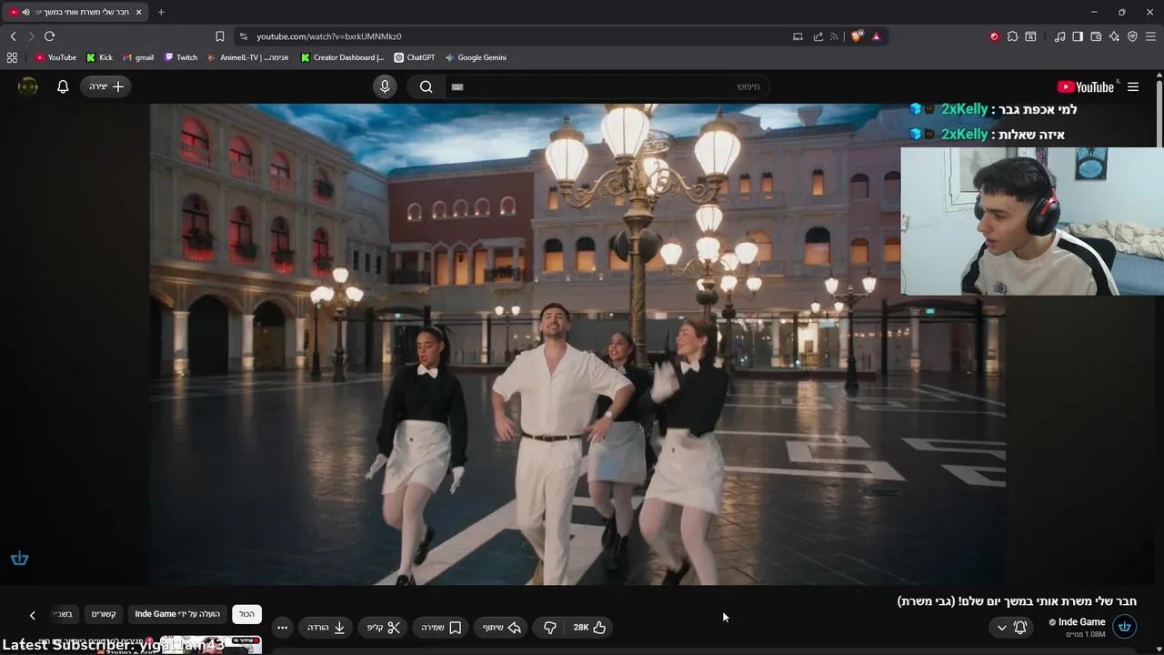Screen dimensions: 1164x655
Task: Open the Creator Dashboard bookmark
Action: coord(343,57)
